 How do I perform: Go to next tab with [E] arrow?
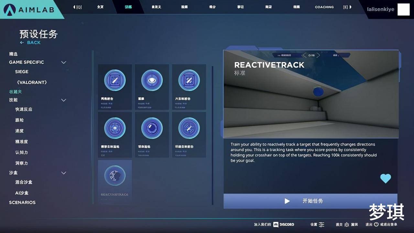348,7
